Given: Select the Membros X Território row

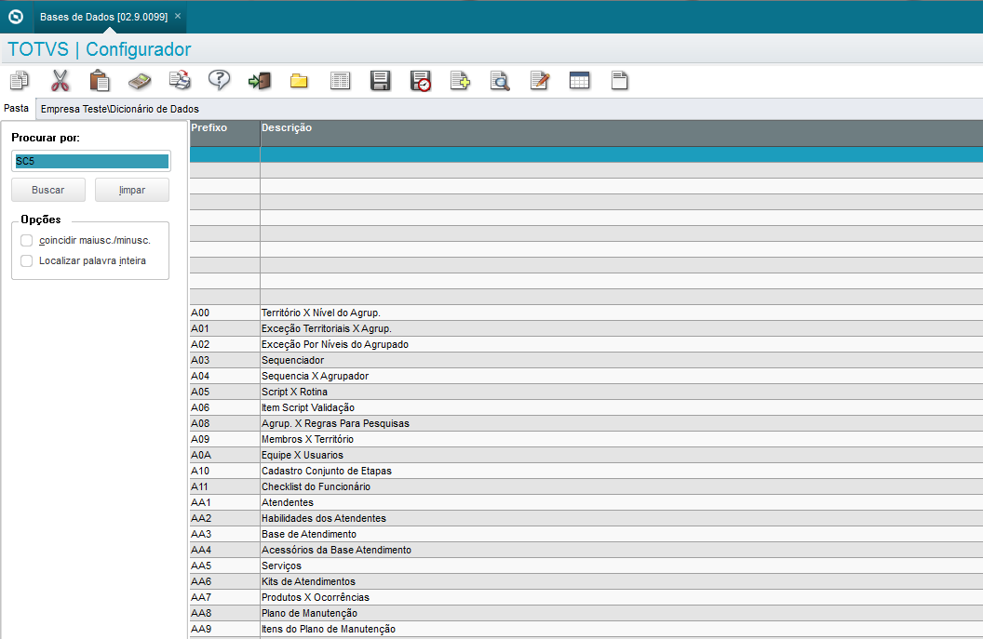Looking at the screenshot, I should click(x=586, y=439).
